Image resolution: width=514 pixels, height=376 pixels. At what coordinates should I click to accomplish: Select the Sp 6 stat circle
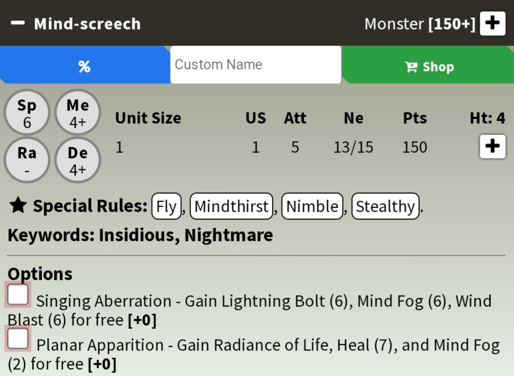27,113
